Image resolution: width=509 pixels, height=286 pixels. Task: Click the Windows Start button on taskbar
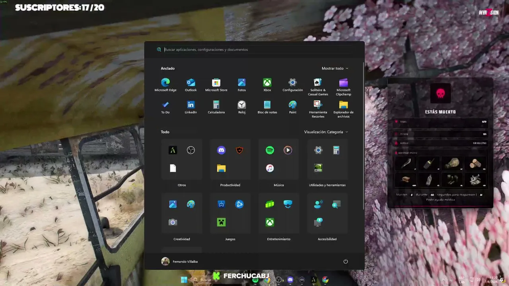click(x=184, y=280)
